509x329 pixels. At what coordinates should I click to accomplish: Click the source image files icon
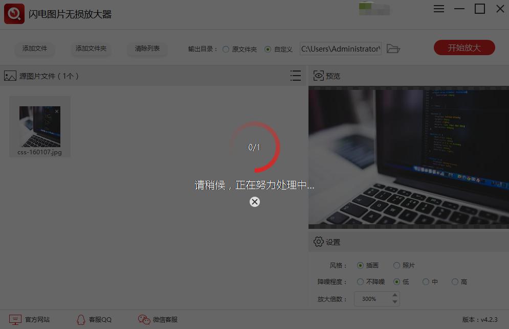(10, 76)
